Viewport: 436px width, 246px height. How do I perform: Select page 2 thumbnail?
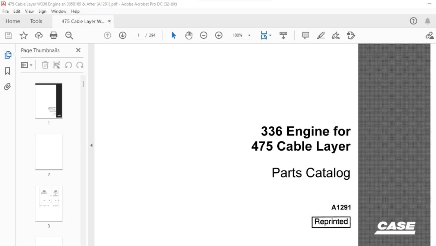tap(49, 152)
